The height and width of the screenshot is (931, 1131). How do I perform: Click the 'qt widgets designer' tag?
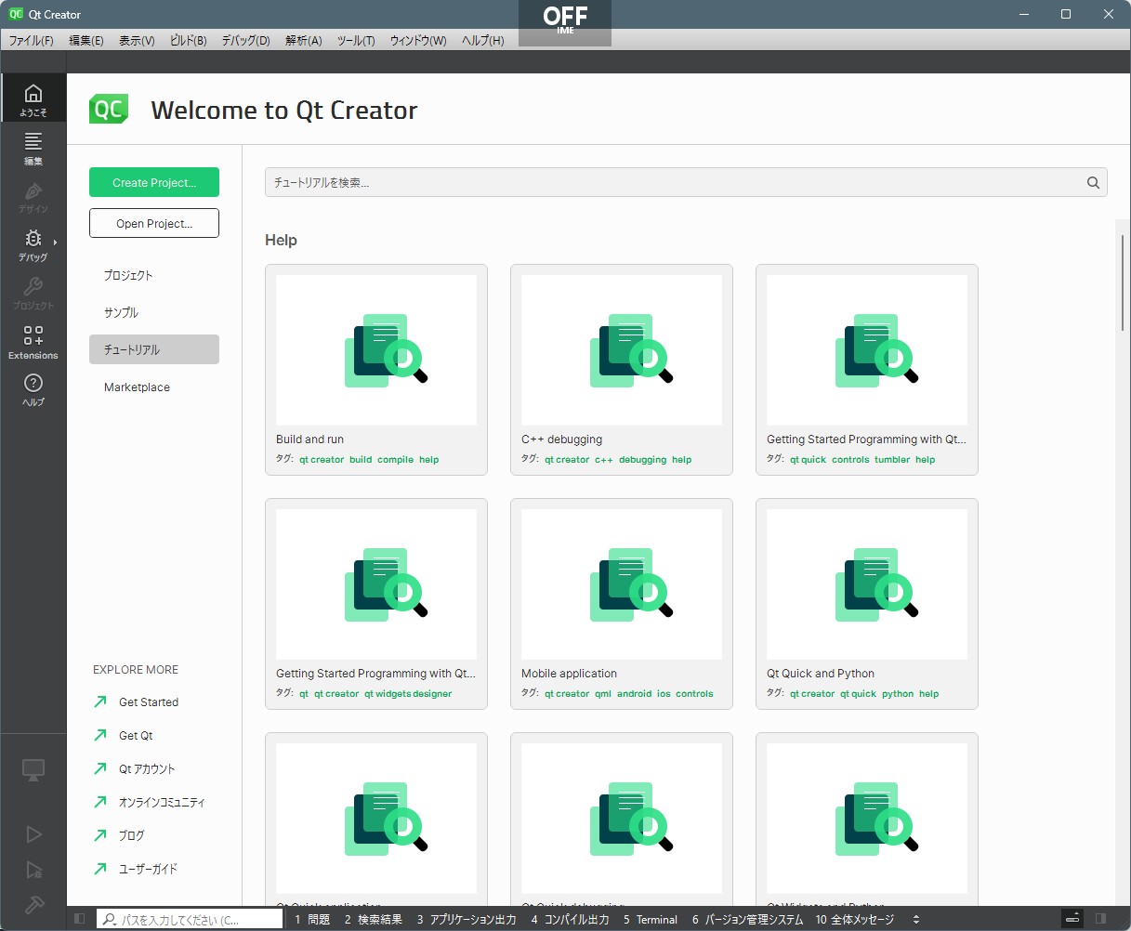click(408, 694)
